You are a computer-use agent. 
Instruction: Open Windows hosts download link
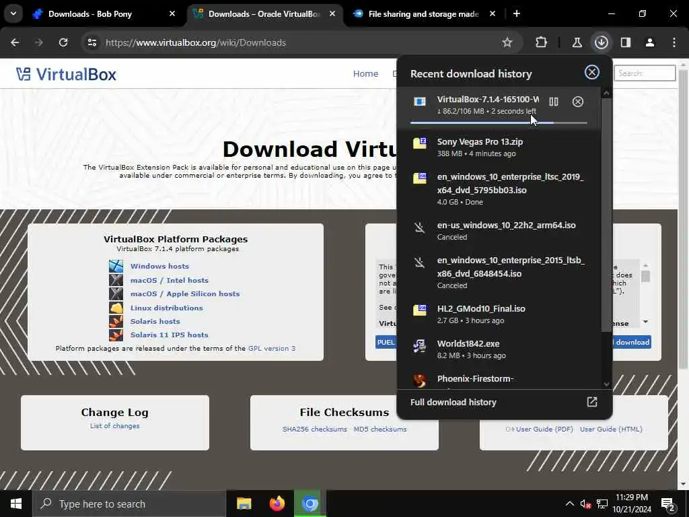coord(159,266)
